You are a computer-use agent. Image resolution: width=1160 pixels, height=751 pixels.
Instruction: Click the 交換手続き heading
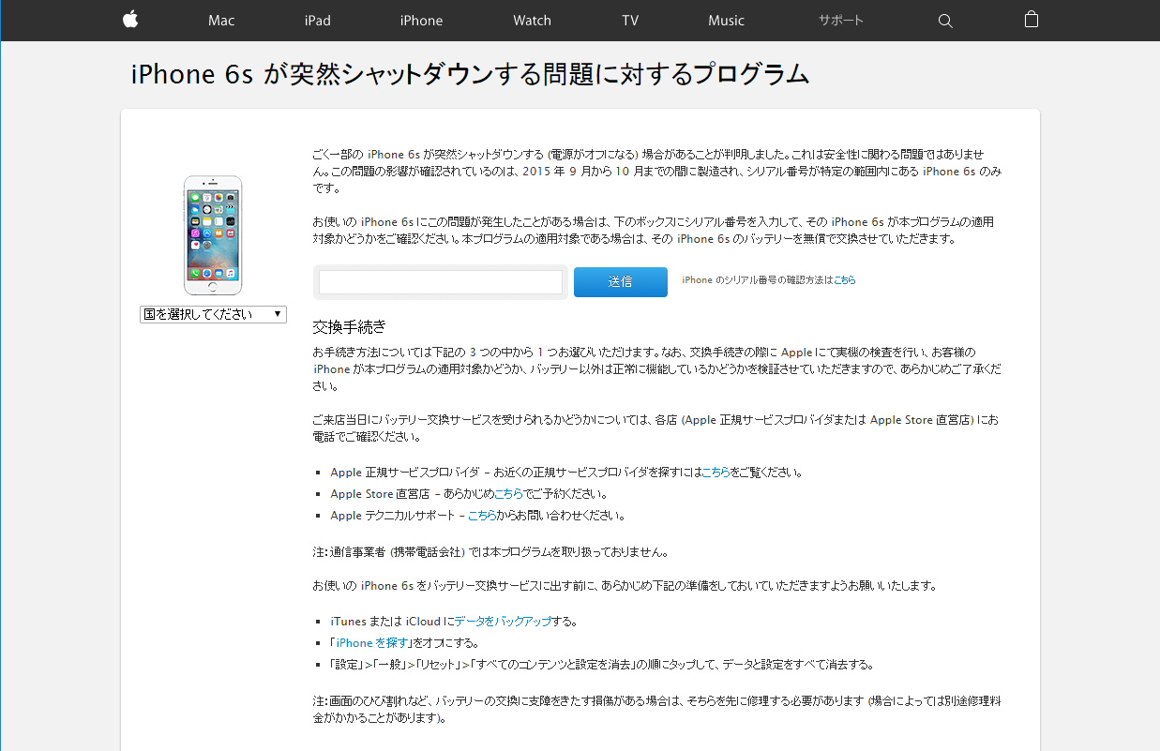(349, 327)
